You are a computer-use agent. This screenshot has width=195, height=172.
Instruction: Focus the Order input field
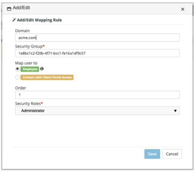tap(97, 95)
